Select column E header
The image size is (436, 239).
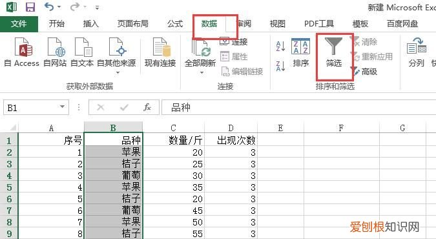click(280, 128)
